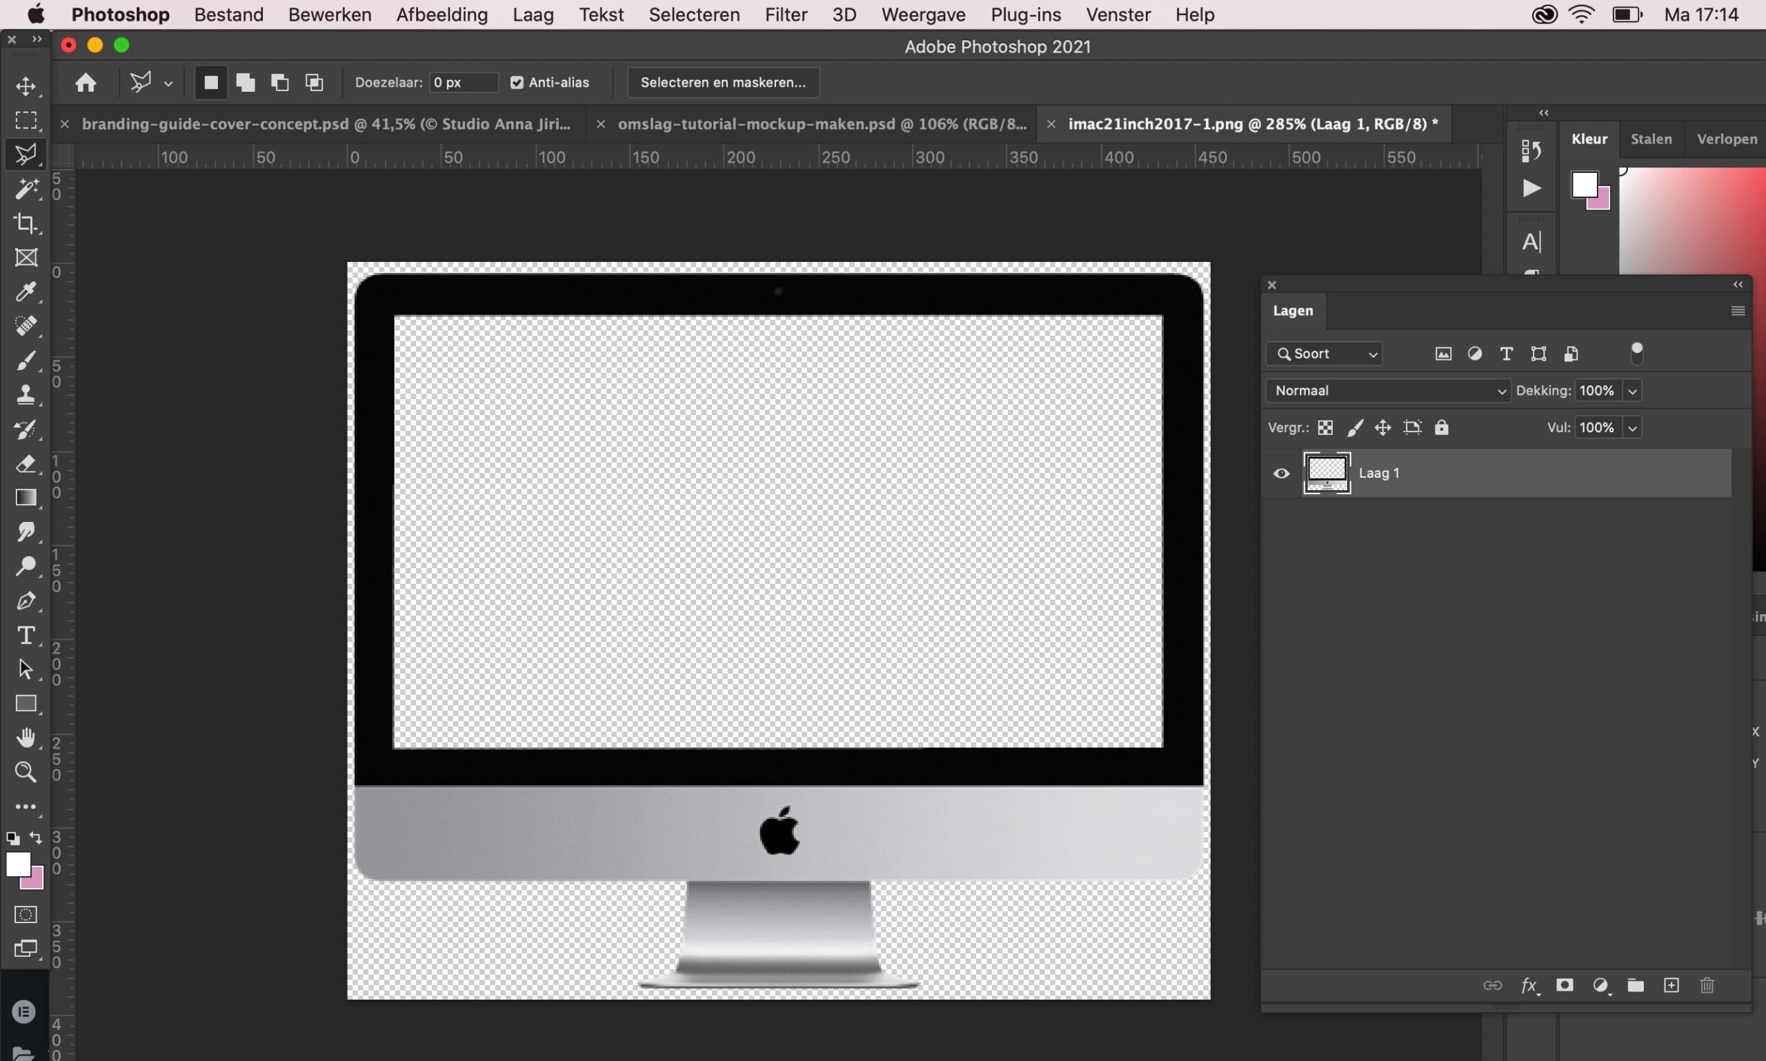Add a layer mask

(x=1565, y=985)
